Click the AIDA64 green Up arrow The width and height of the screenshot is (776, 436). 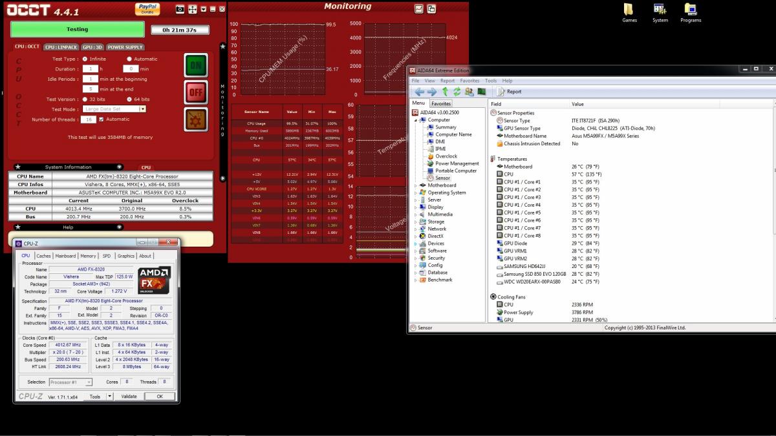click(446, 92)
